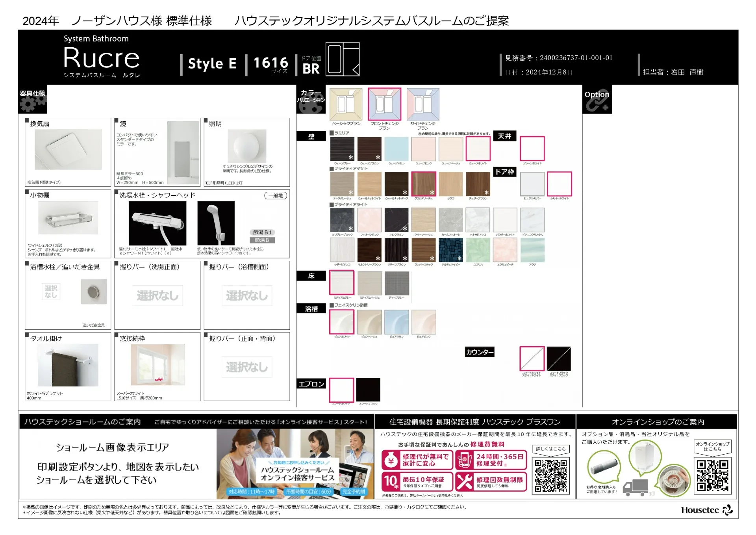Select the サイドチェンジプラン thumbnail
This screenshot has width=756, height=535.
coord(423,104)
